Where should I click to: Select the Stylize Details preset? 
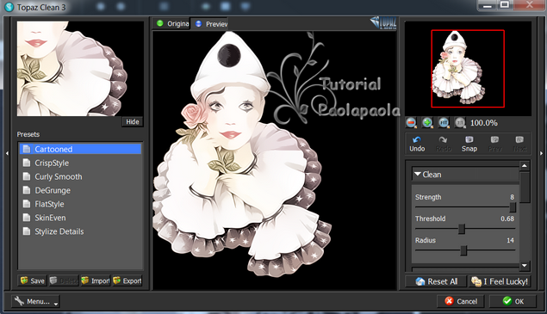tap(81, 231)
